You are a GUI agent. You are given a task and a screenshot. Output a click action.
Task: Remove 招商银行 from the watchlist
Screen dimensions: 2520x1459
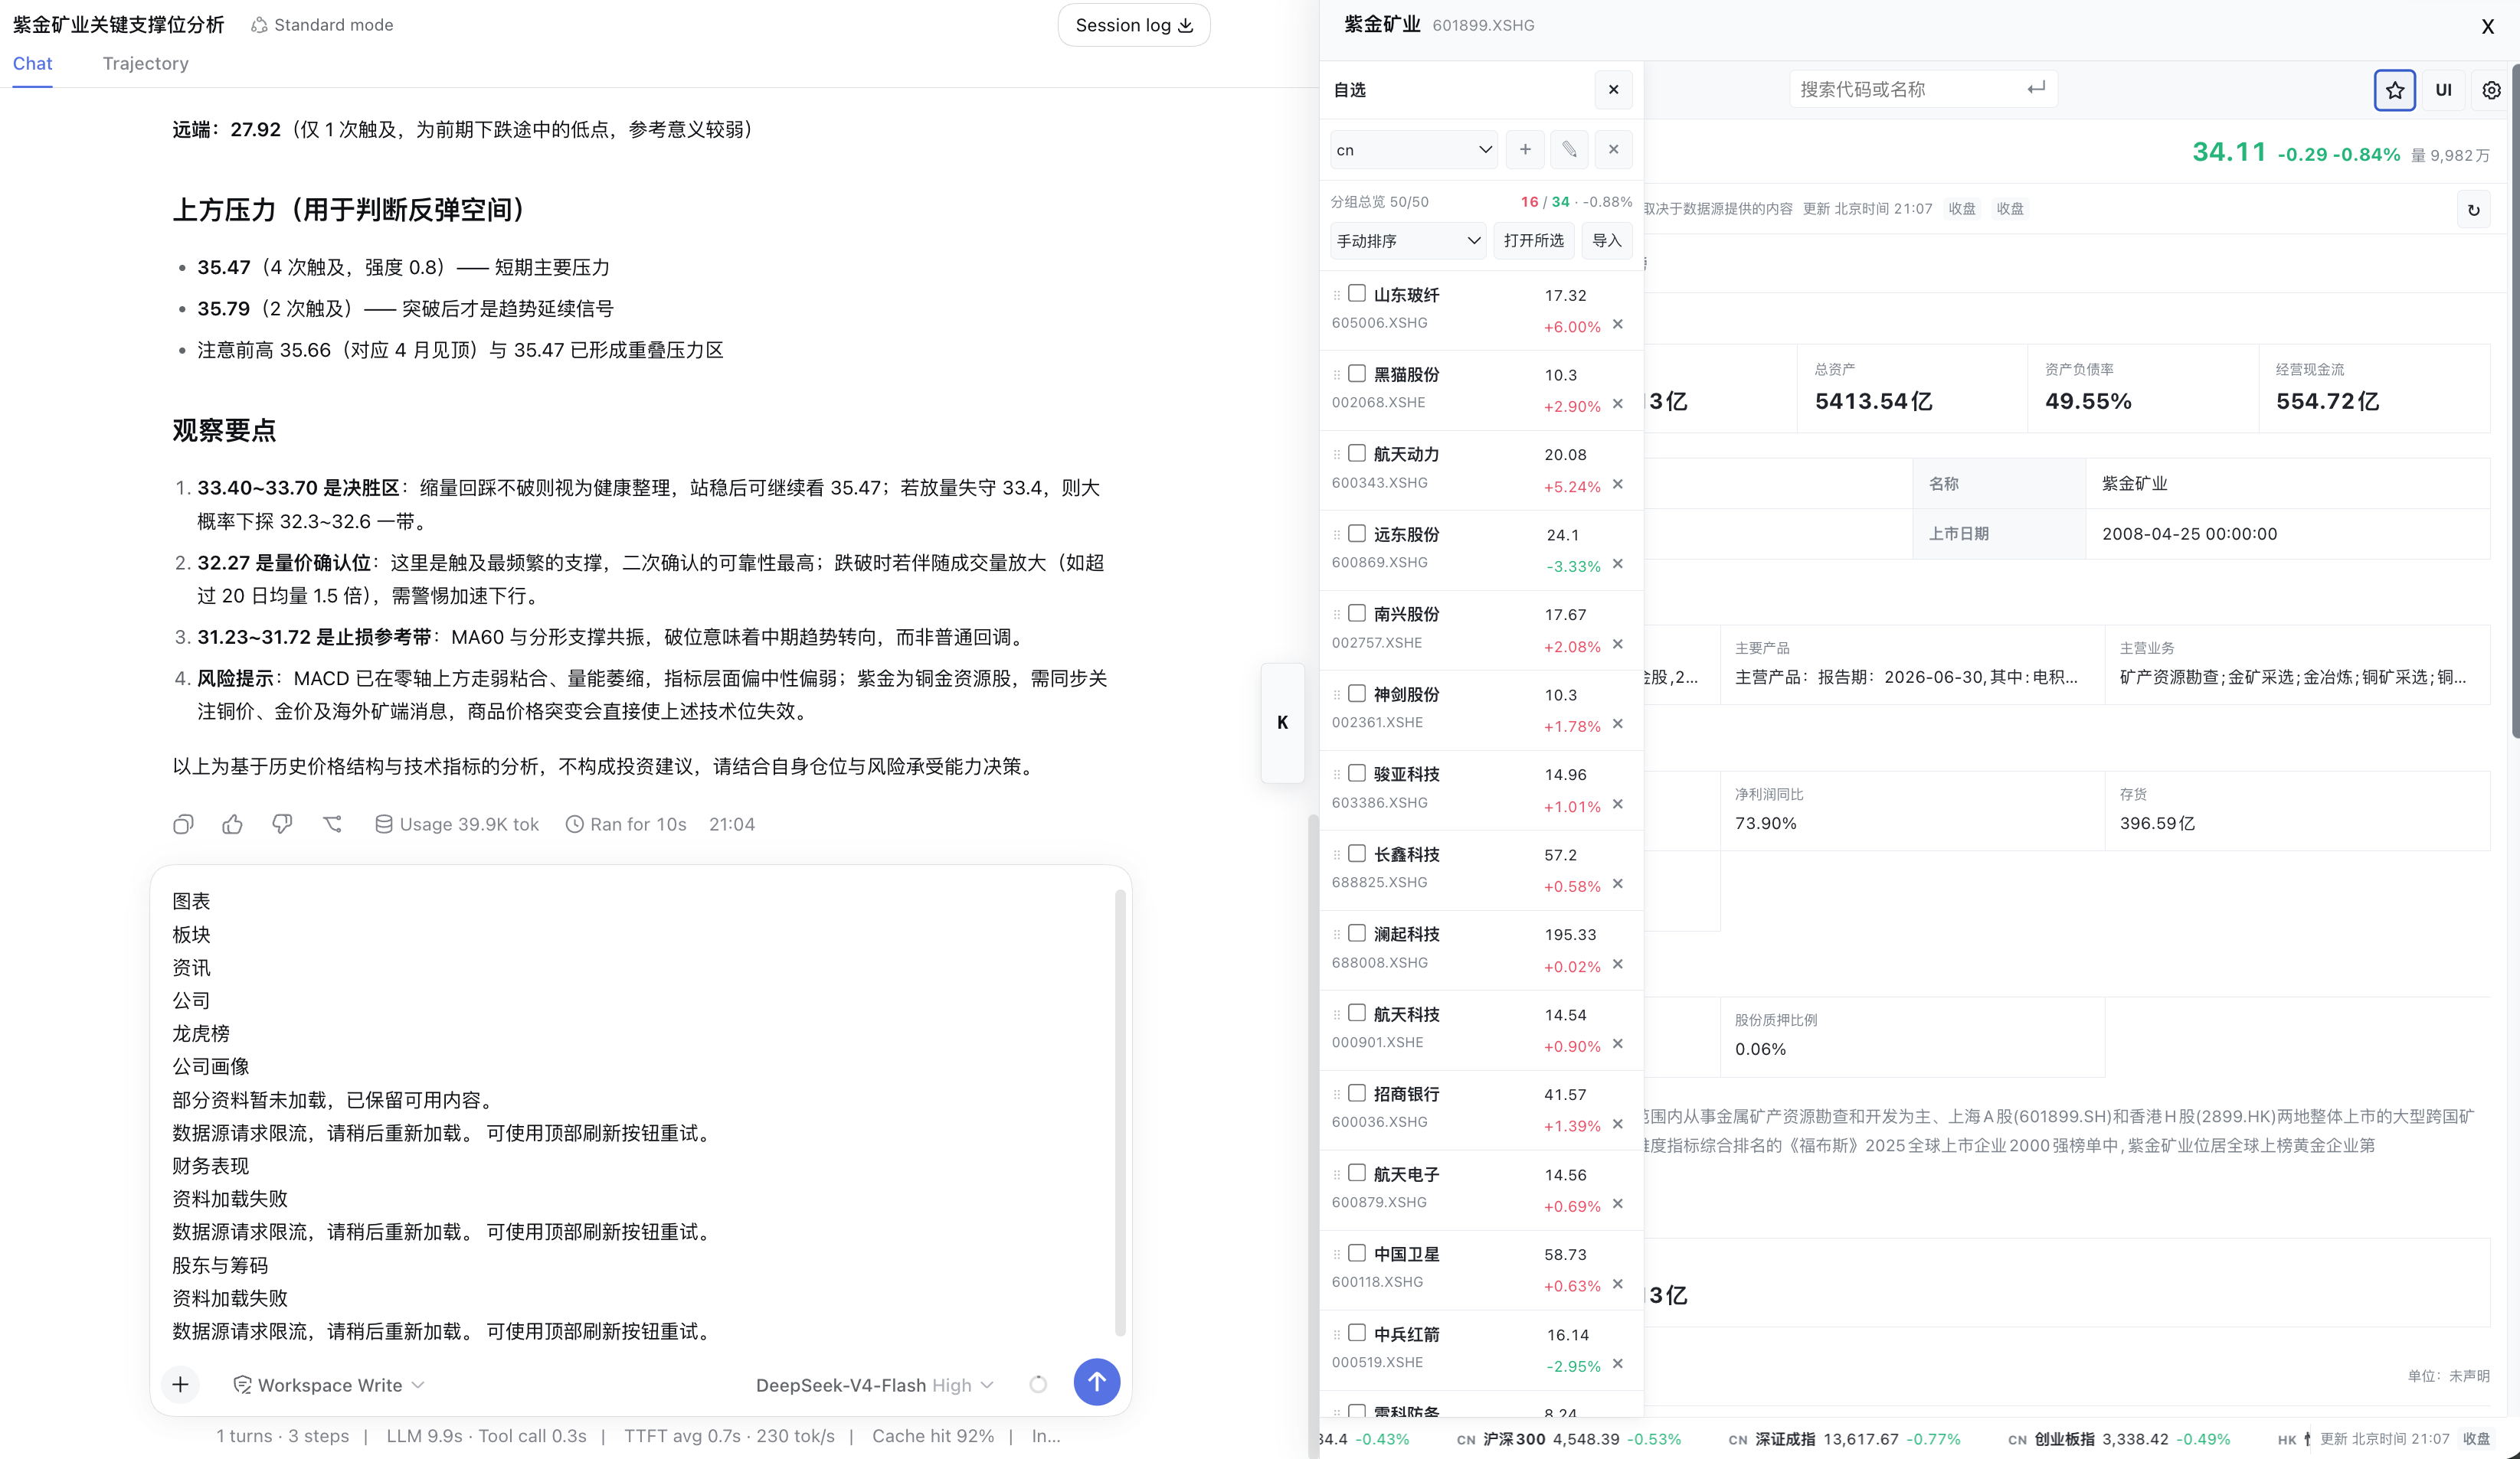1617,1124
